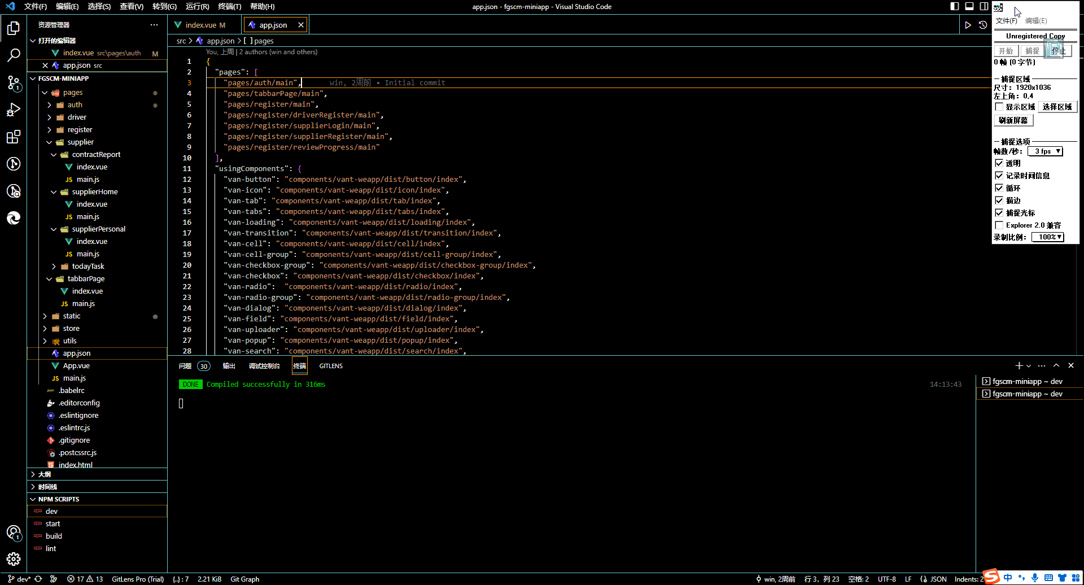The height and width of the screenshot is (585, 1084).
Task: Switch to the GITLENS panel tab
Action: (331, 366)
